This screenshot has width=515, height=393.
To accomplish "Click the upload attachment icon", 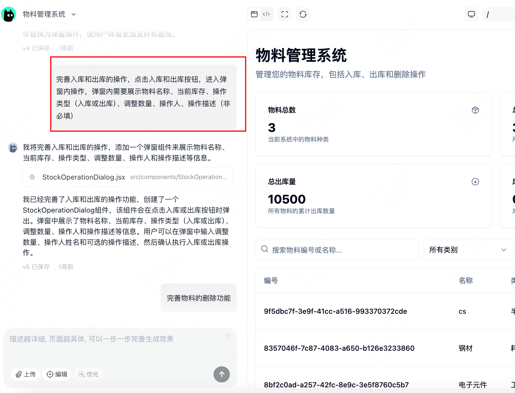I will pyautogui.click(x=25, y=374).
